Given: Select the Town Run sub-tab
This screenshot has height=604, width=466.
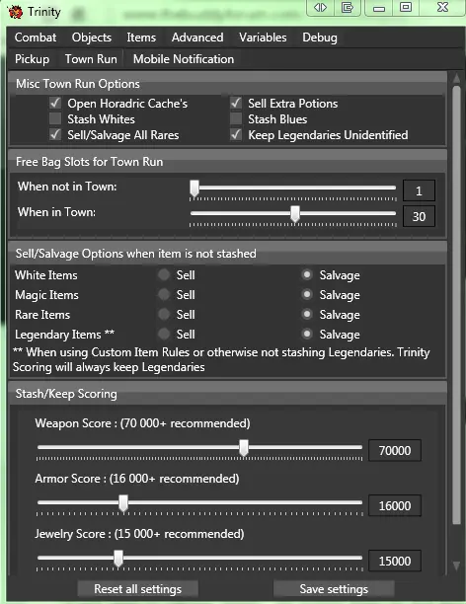Looking at the screenshot, I should (91, 59).
